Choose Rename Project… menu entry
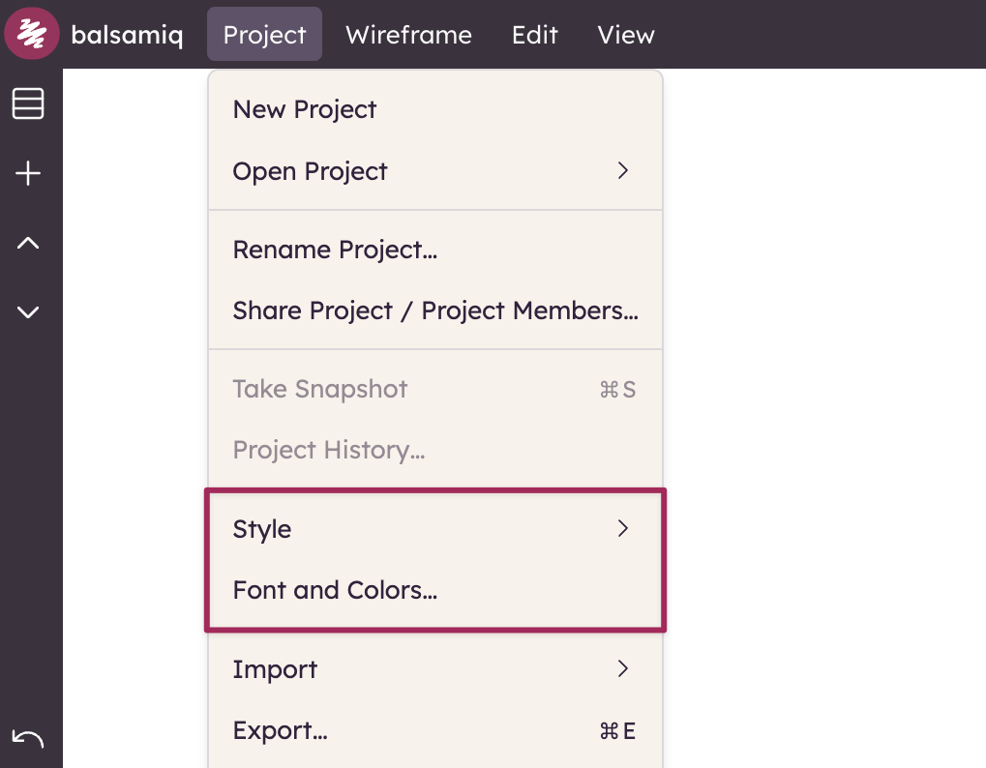 coord(335,250)
